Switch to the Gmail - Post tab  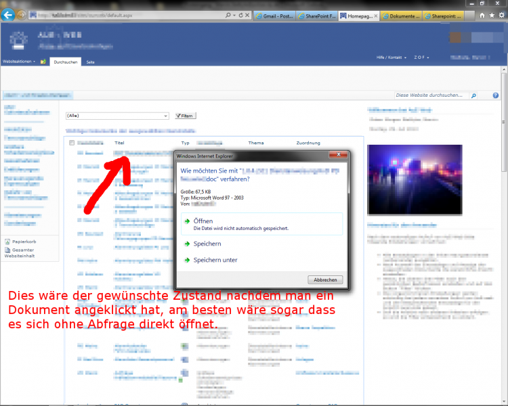pos(275,16)
